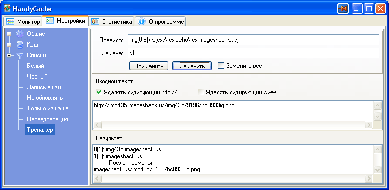Click the HandyCache title bar app icon
The height and width of the screenshot is (190, 389).
point(7,9)
